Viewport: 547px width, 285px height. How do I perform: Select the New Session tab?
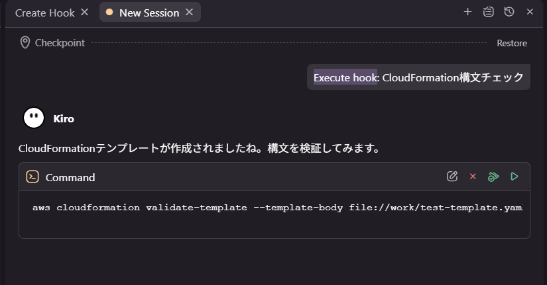click(149, 13)
